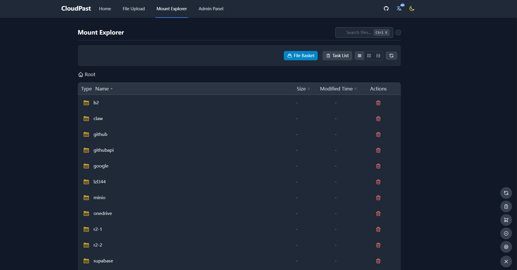Switch to grid view
This screenshot has width=517, height=270.
point(369,56)
